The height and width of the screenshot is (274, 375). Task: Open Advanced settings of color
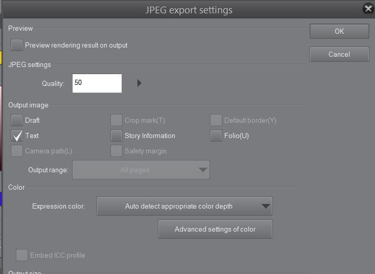(x=215, y=230)
